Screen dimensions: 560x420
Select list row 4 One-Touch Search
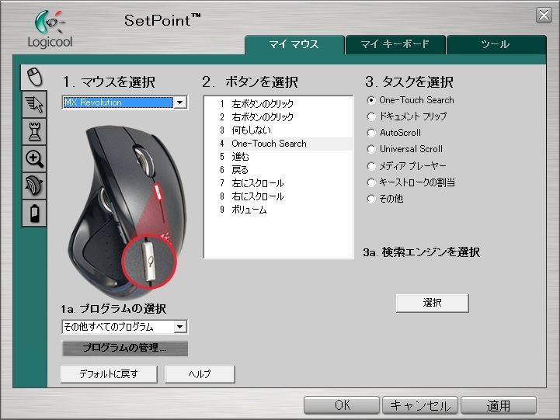click(x=285, y=144)
